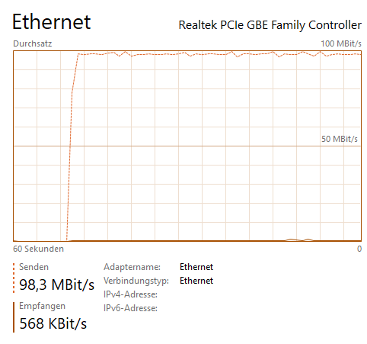The image size is (367, 344).
Task: Click the IPv6-Adresse label
Action: click(130, 308)
